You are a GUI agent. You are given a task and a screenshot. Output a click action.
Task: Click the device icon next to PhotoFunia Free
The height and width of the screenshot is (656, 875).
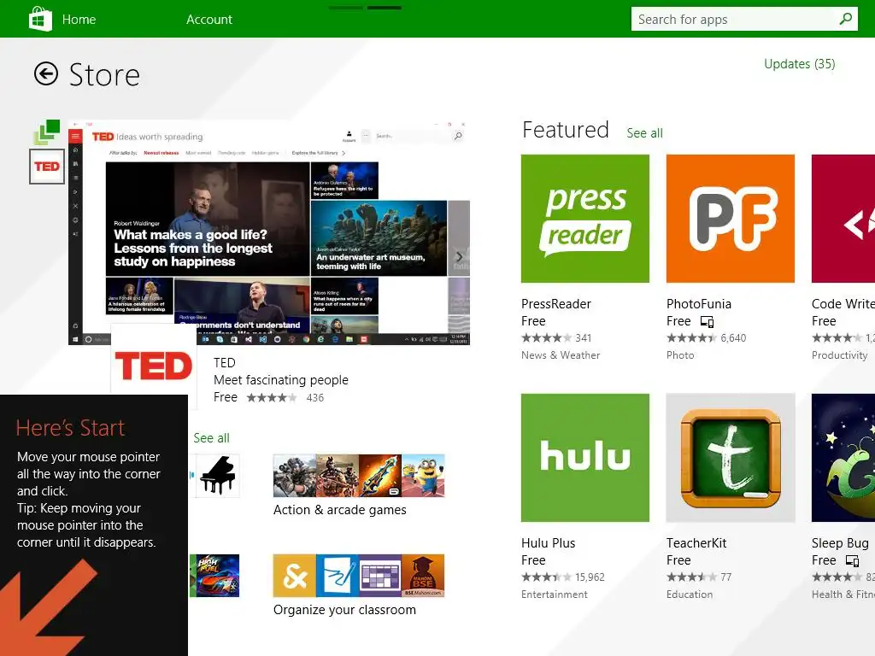tap(707, 322)
